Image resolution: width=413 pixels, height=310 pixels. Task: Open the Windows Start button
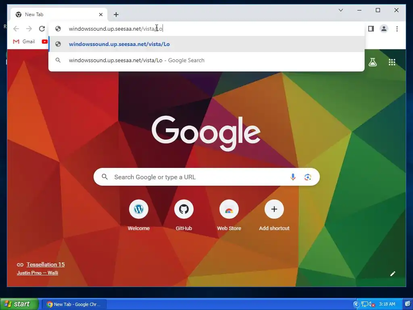point(19,304)
